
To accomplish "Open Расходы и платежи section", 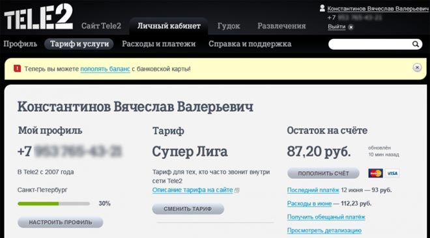I will click(158, 44).
